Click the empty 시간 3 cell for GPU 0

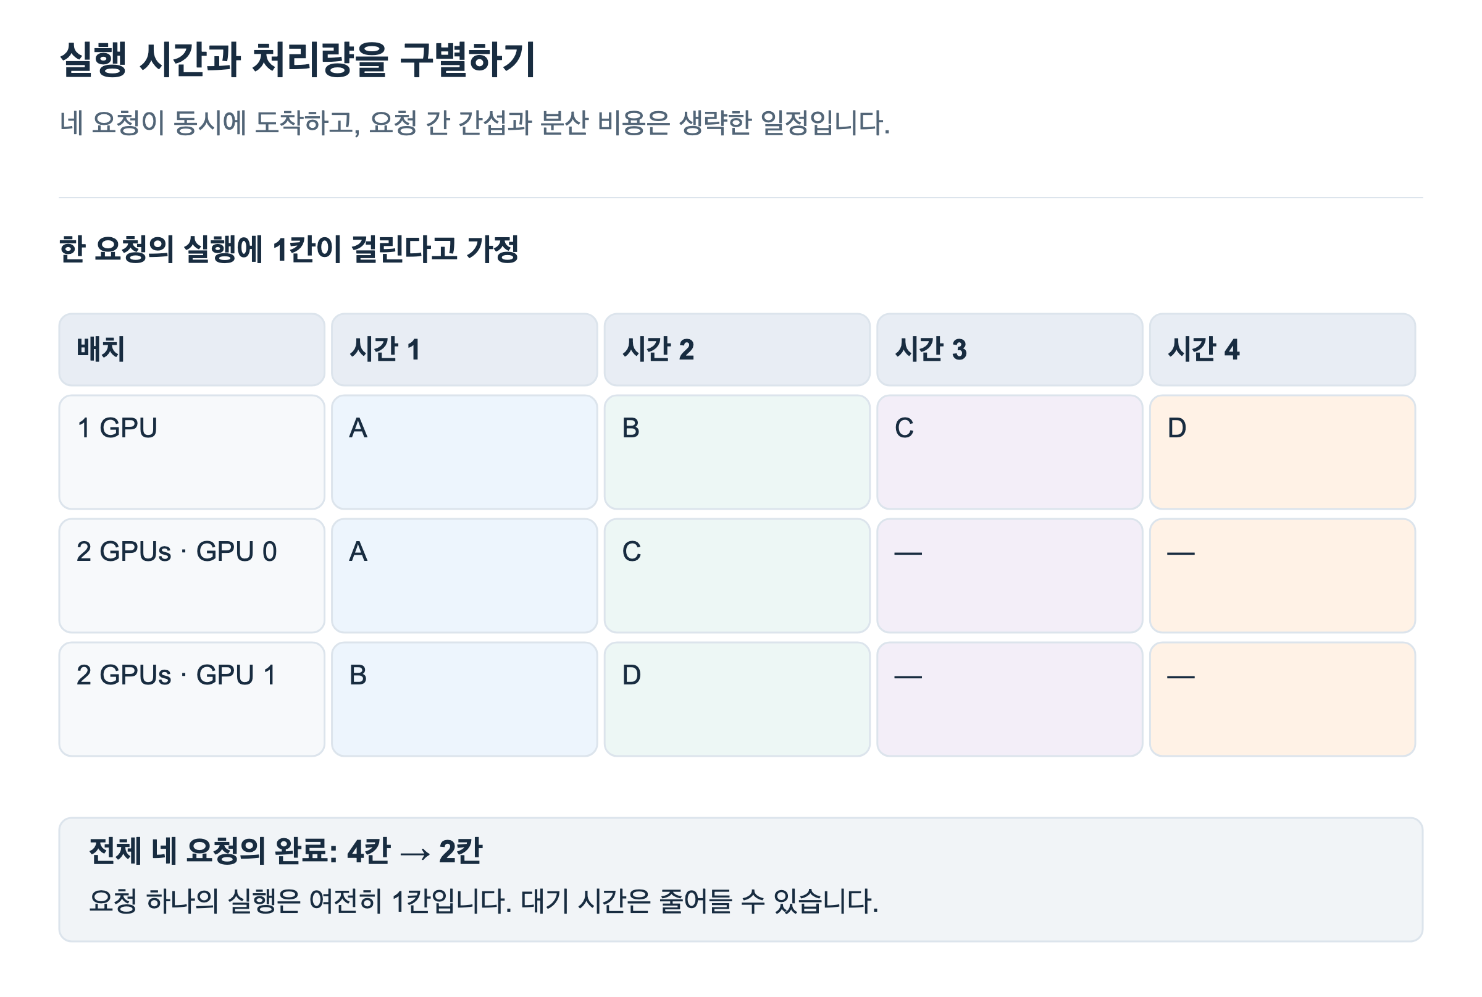click(1010, 576)
